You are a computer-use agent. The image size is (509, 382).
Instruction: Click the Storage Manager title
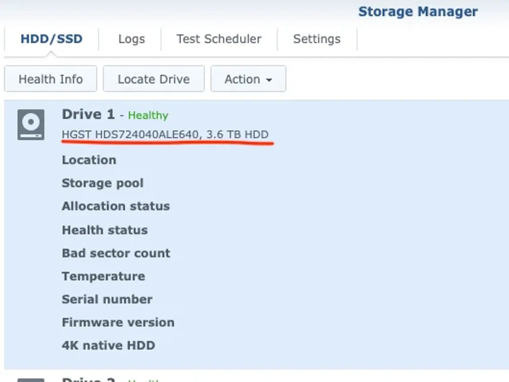pyautogui.click(x=418, y=12)
